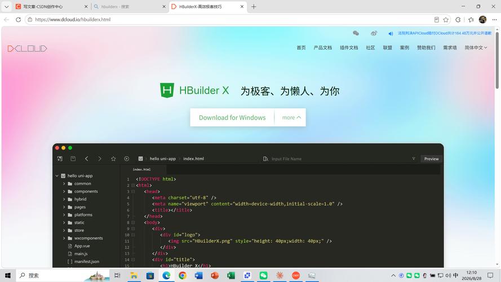This screenshot has width=501, height=282.
Task: Open the browser extensions icon
Action: (x=458, y=20)
